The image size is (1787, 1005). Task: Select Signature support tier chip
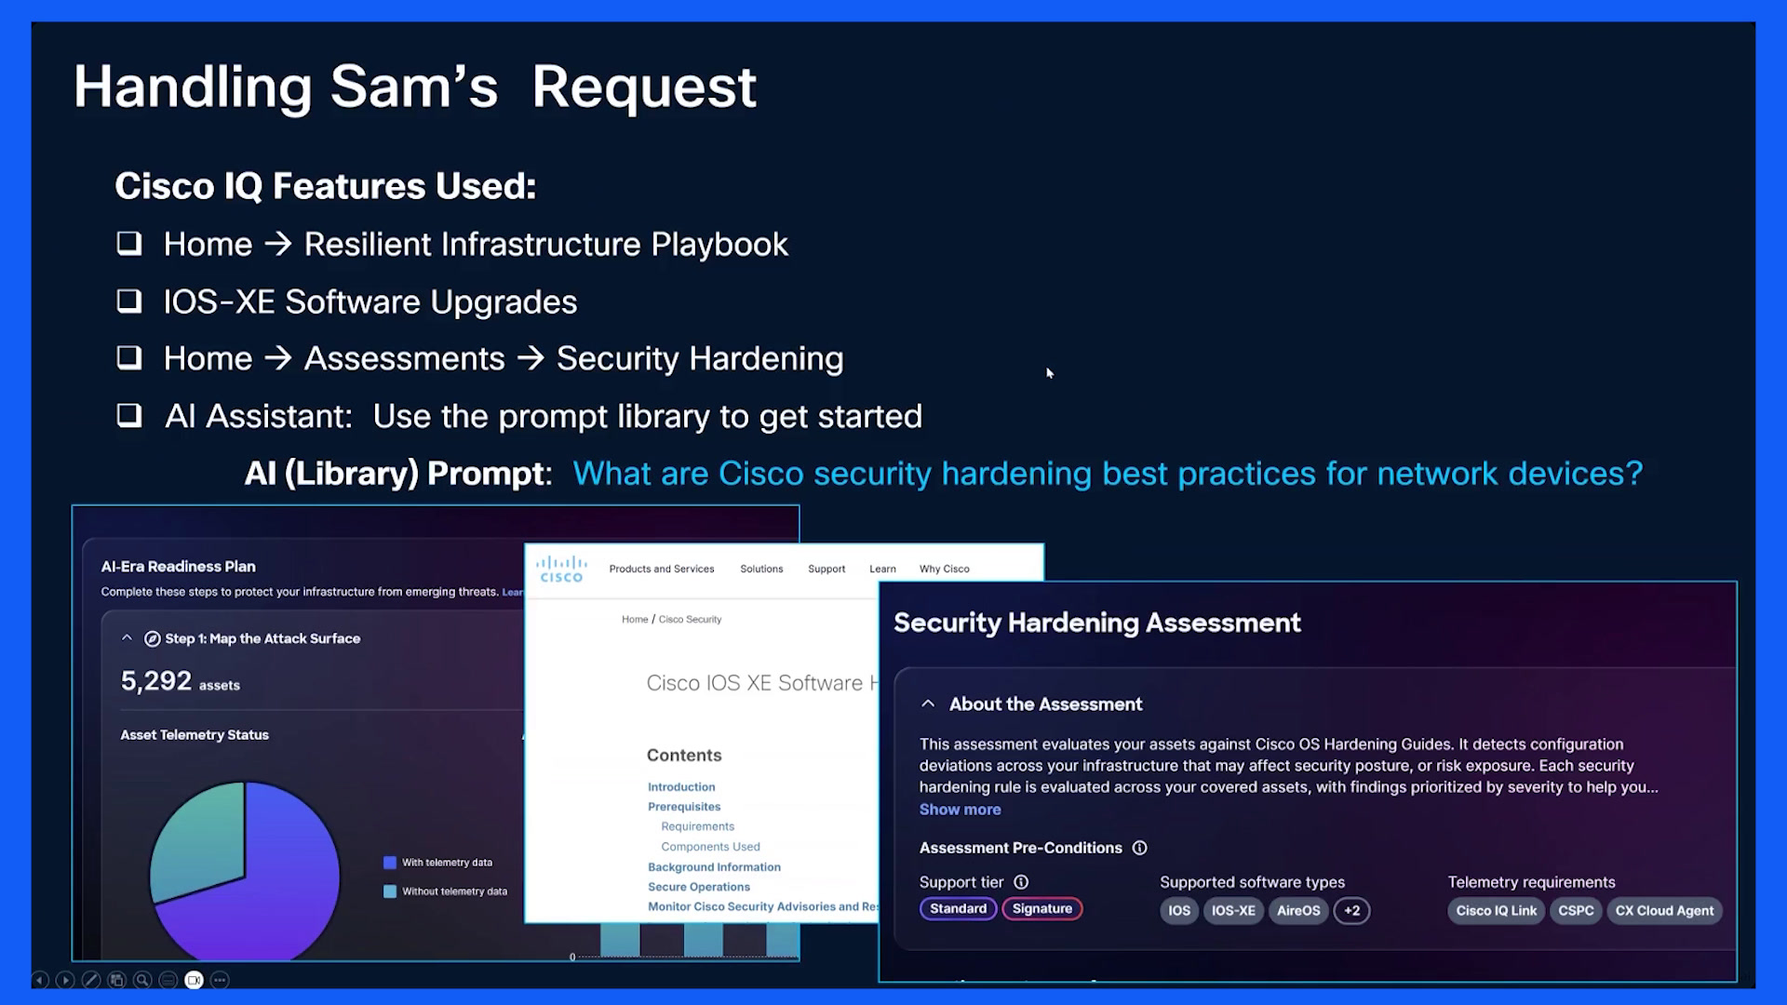pyautogui.click(x=1041, y=909)
